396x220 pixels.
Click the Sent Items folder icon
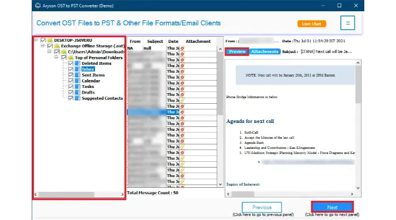[78, 75]
